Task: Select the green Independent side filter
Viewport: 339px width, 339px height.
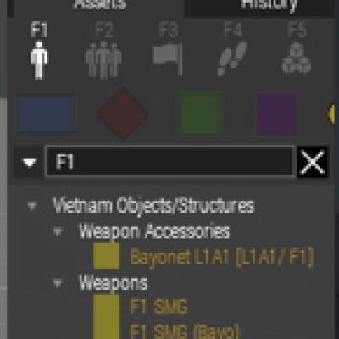Action: point(200,114)
